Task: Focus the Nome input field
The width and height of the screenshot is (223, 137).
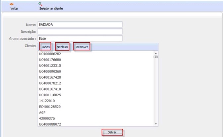Action: 80,24
